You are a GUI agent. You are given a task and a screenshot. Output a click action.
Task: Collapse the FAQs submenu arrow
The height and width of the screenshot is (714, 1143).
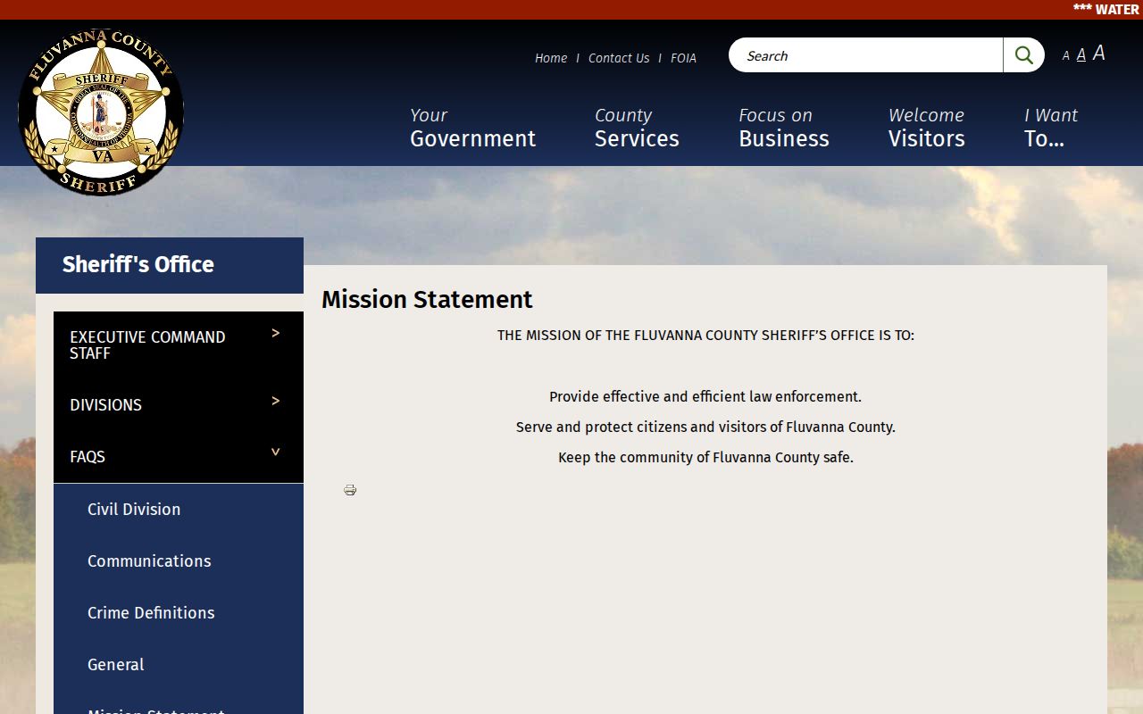click(x=276, y=452)
